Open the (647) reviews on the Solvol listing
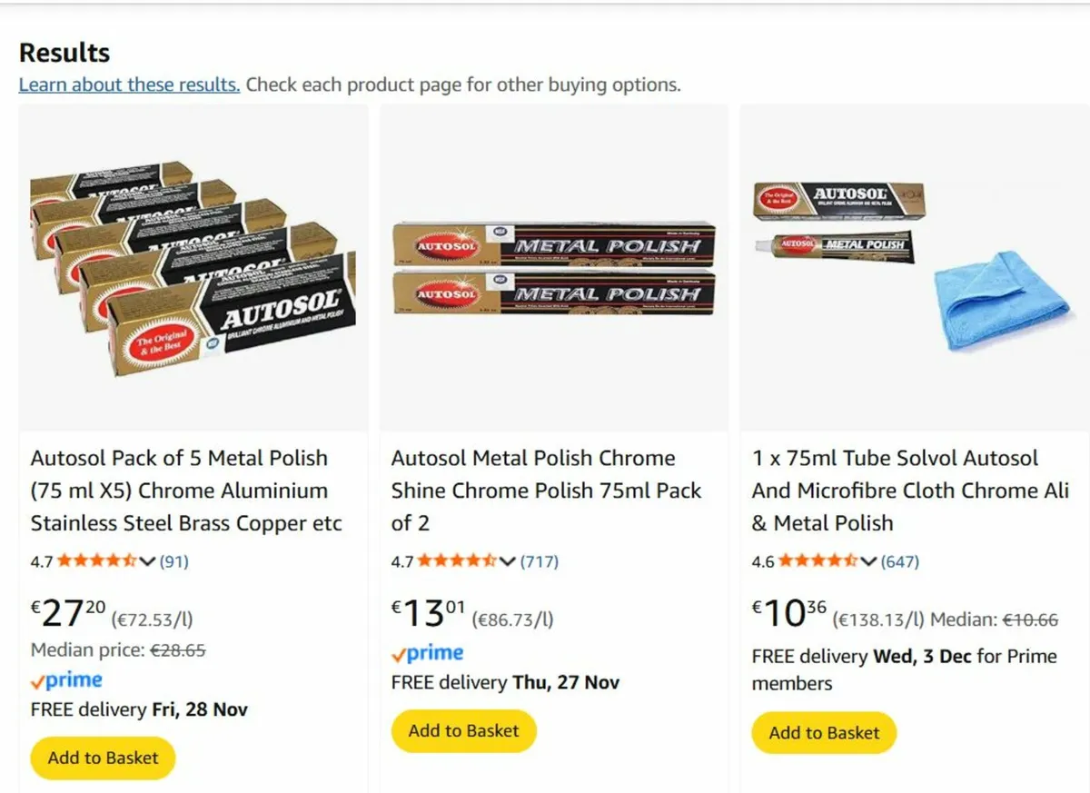Screen dimensions: 1090x793 pos(900,561)
